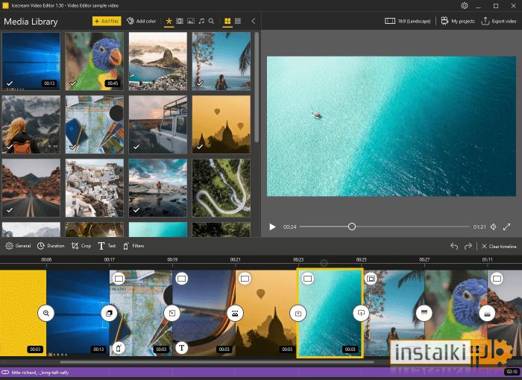Click the frame icon on balloon temple clip

point(245,278)
